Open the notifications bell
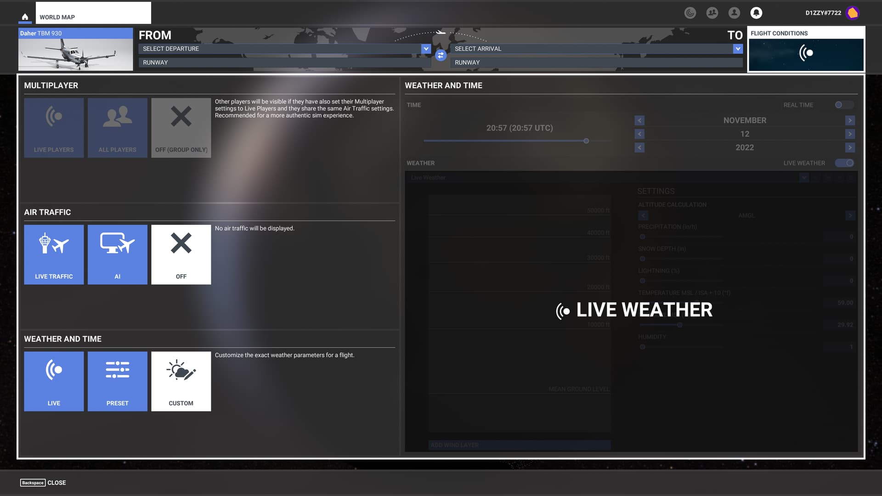Screen dimensions: 882x496 coord(755,12)
